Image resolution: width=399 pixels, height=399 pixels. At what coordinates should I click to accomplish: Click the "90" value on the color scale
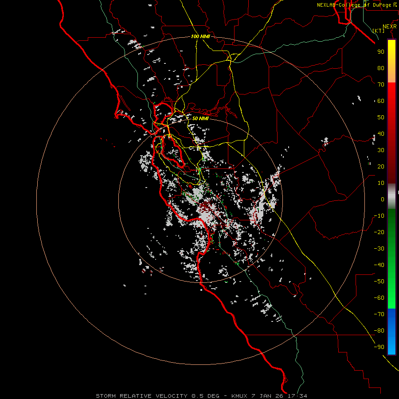point(381,52)
